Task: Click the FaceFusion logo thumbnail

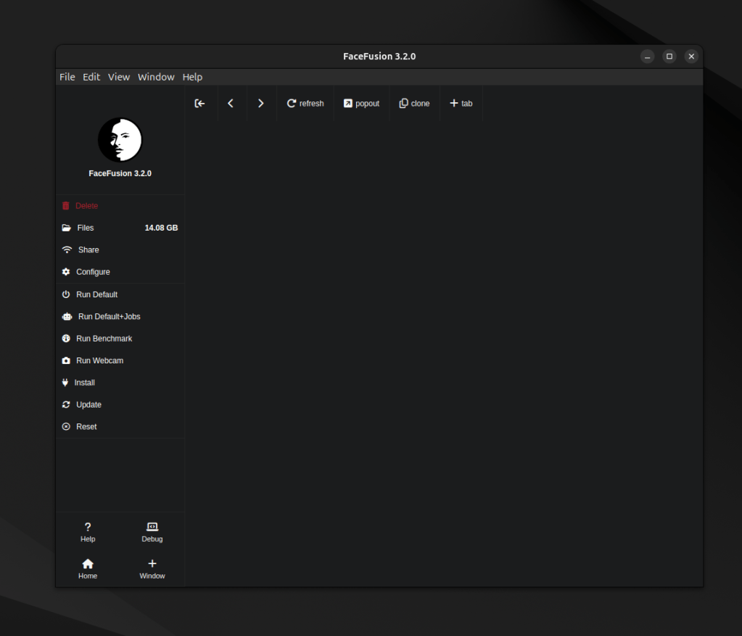Action: coord(120,140)
